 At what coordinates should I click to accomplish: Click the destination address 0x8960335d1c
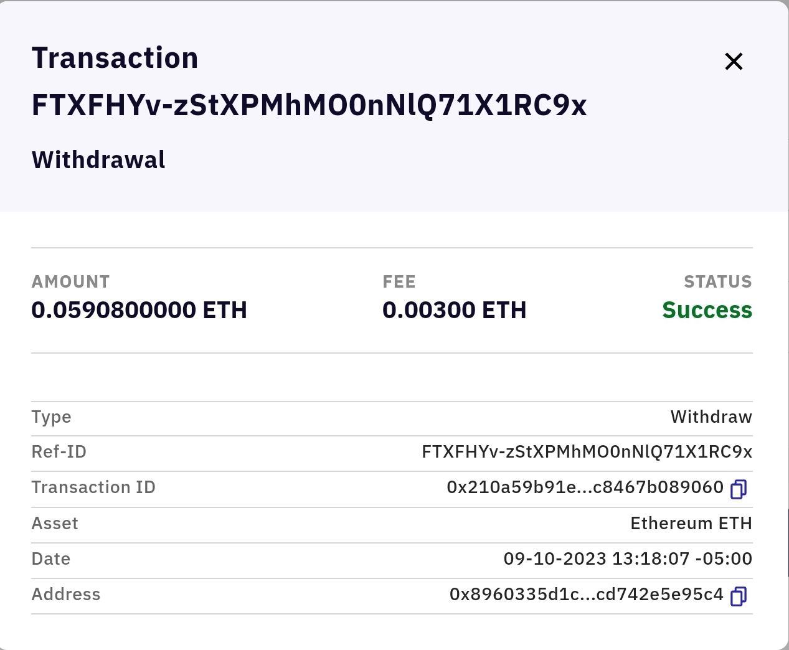(x=586, y=595)
